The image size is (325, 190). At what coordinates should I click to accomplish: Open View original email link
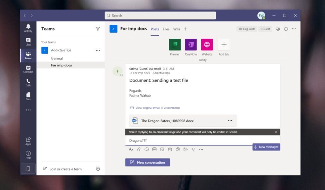(x=154, y=108)
